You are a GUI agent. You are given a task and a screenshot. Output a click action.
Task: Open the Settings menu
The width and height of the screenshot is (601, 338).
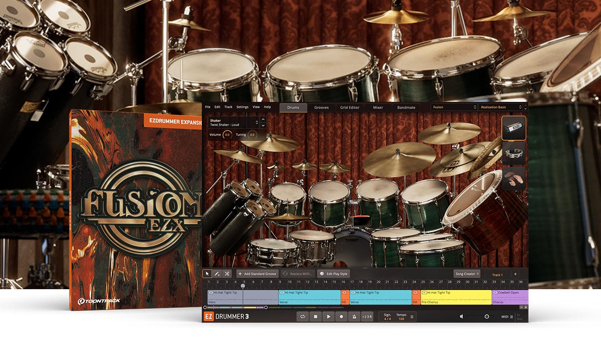coord(242,107)
